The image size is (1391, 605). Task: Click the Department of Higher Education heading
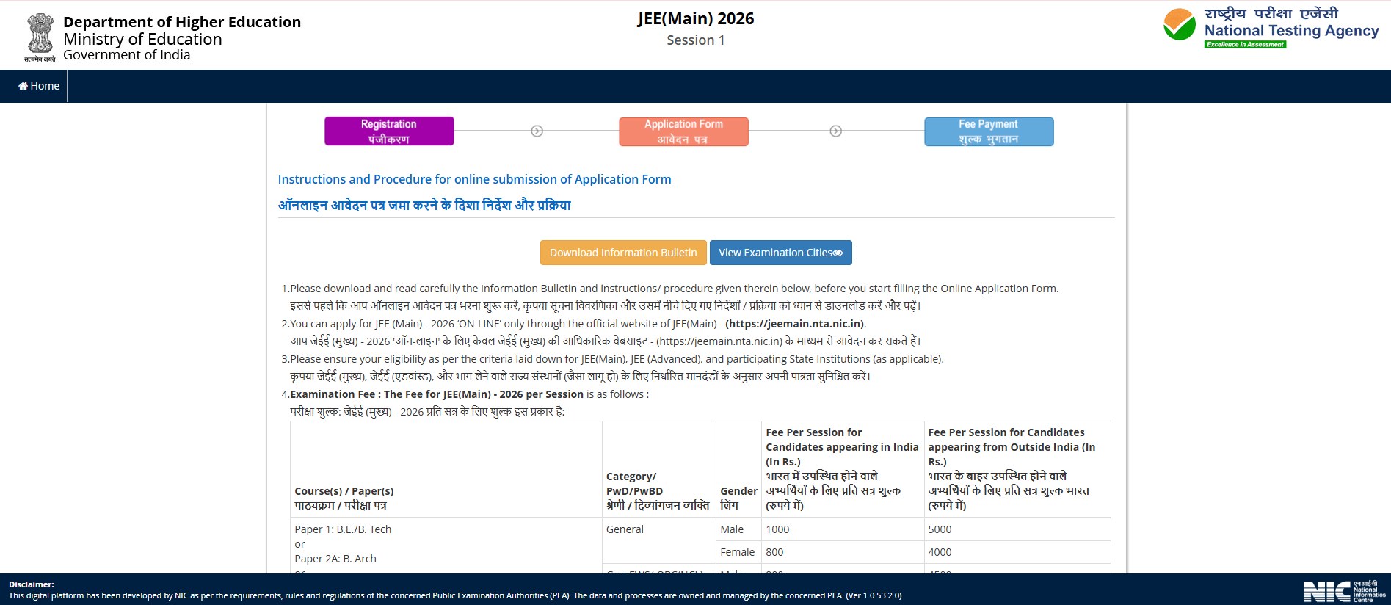click(x=182, y=22)
